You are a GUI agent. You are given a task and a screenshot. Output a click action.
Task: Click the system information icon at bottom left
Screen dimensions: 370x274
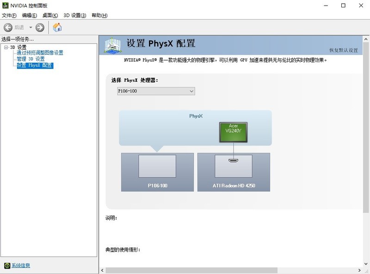click(6, 266)
